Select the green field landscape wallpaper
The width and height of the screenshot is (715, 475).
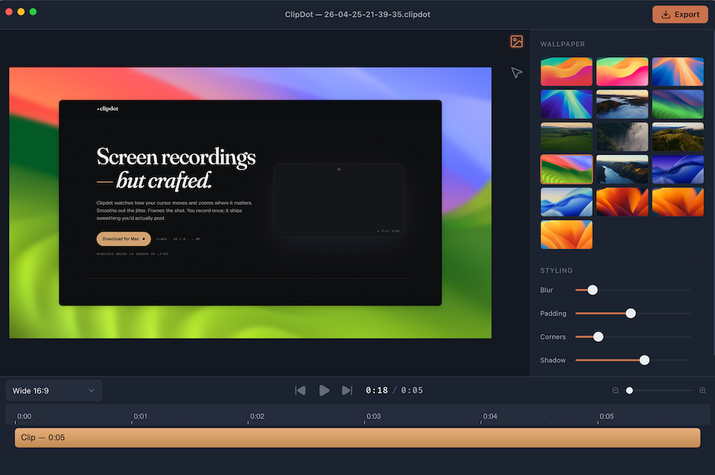[x=566, y=137]
